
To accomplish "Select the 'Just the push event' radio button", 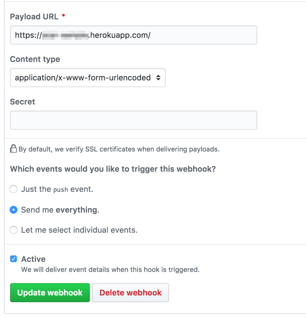I will 13,189.
